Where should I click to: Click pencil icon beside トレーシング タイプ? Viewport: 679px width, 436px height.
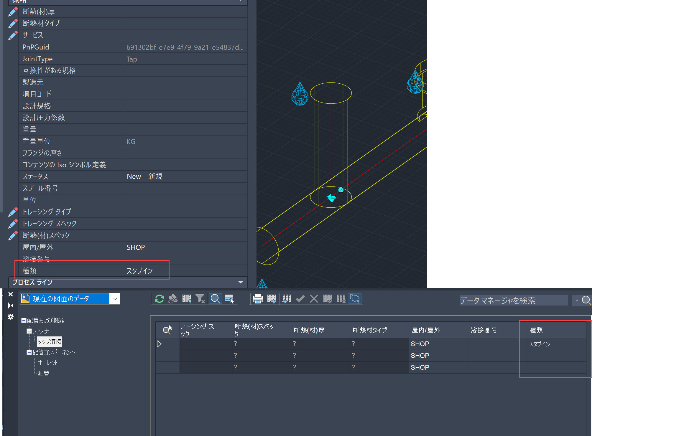point(13,212)
